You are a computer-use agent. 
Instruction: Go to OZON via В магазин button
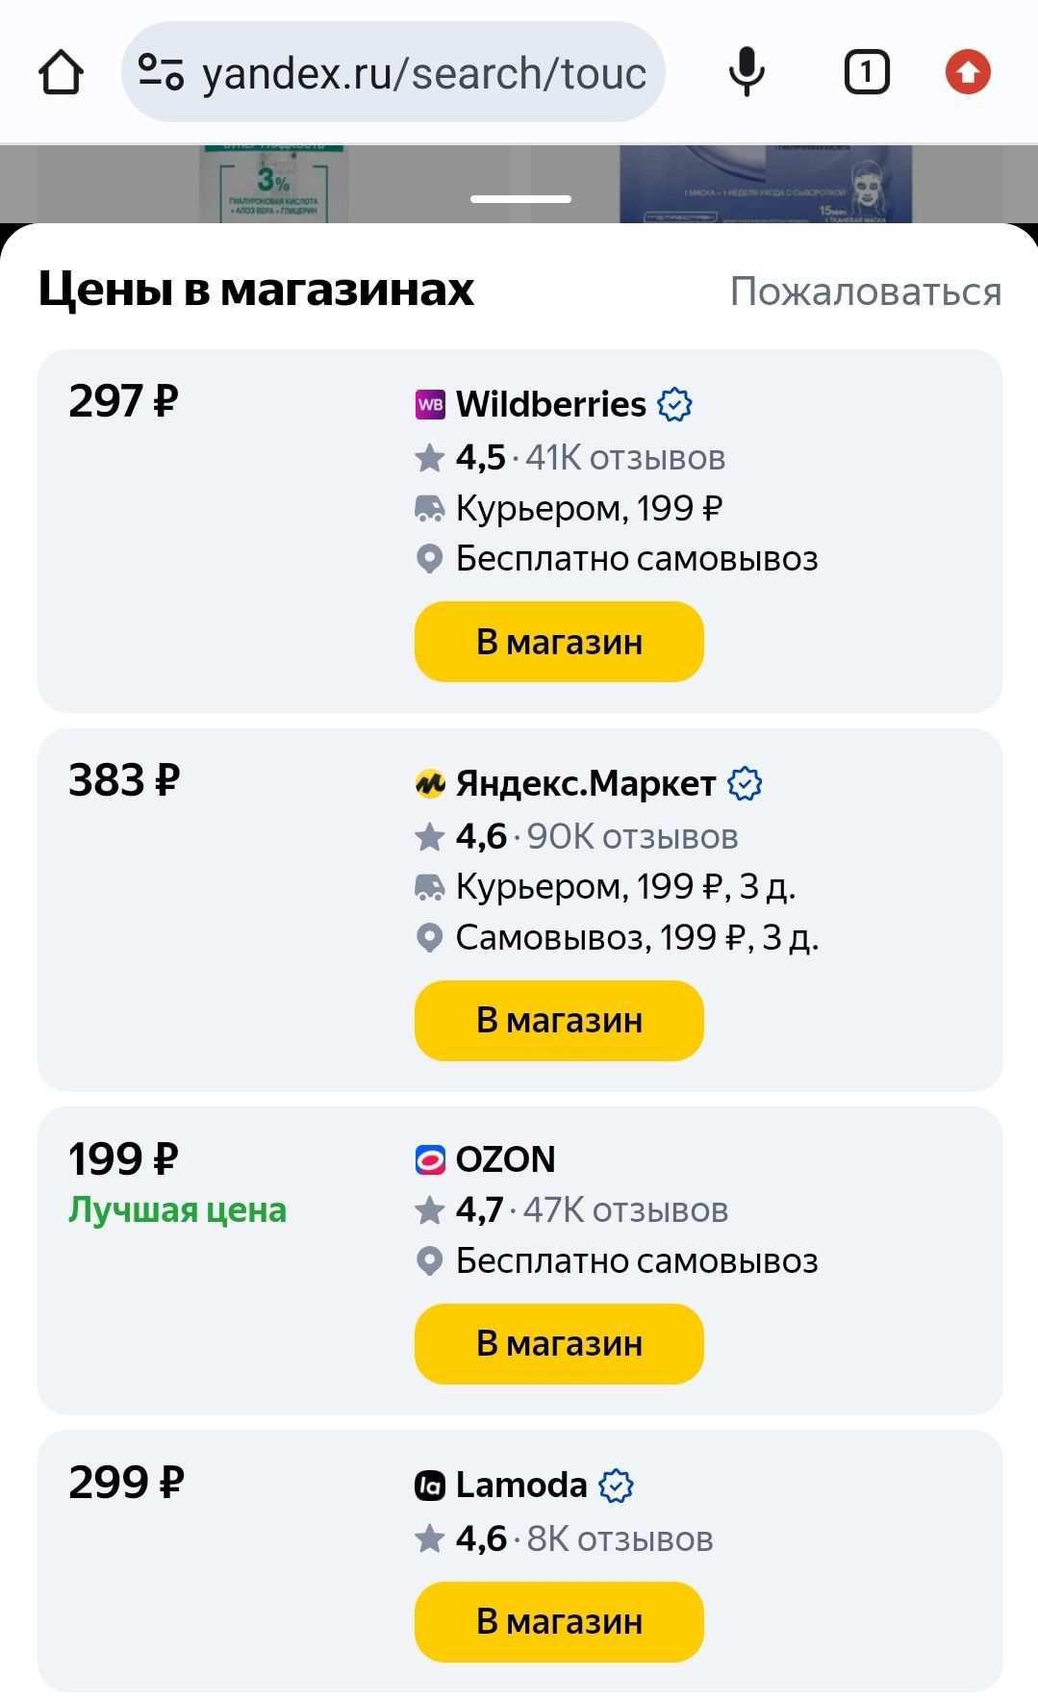point(559,1344)
